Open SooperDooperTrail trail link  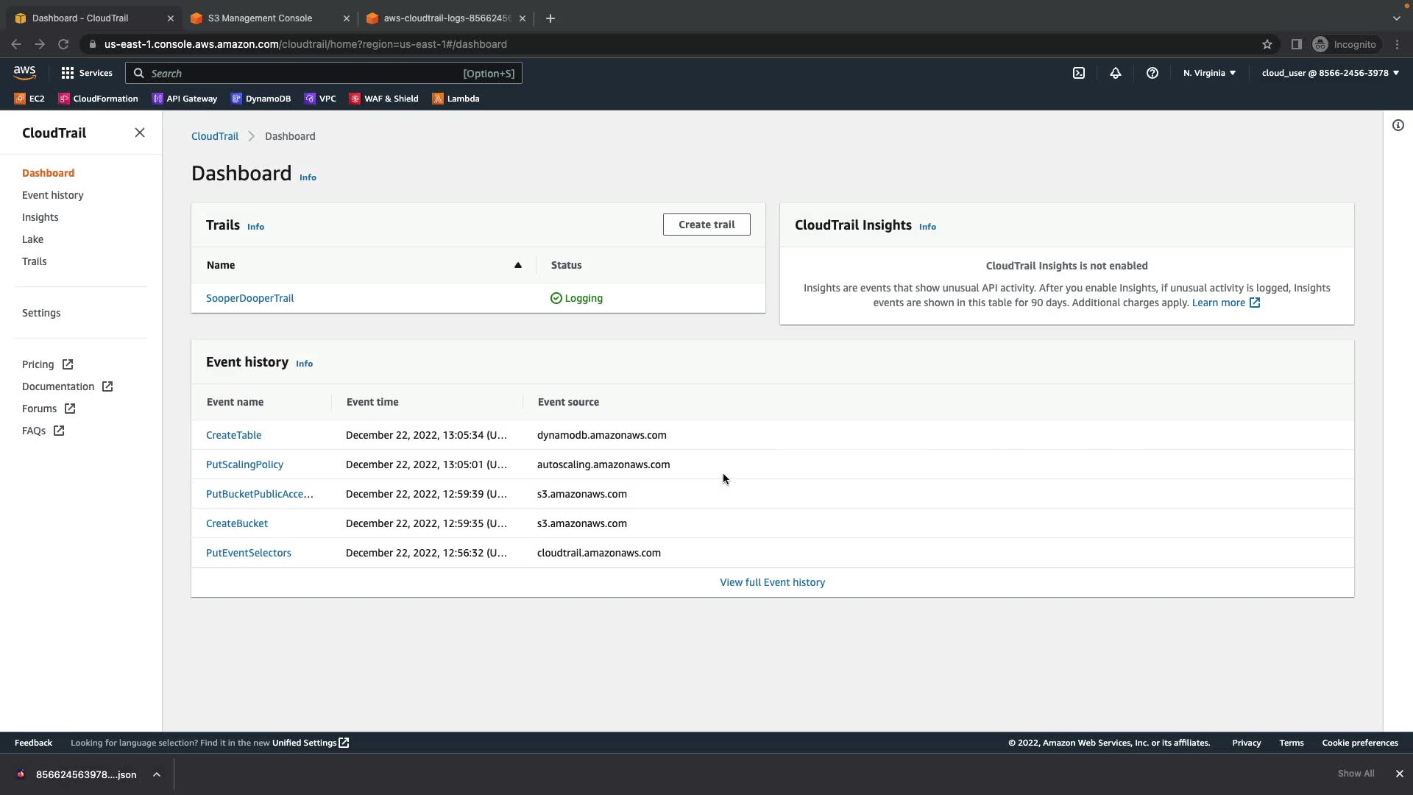249,298
